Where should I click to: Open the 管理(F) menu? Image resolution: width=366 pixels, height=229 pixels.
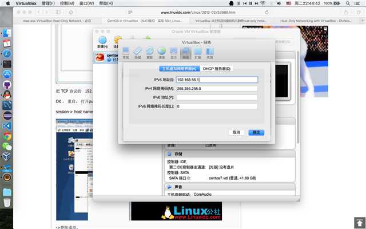(48, 3)
